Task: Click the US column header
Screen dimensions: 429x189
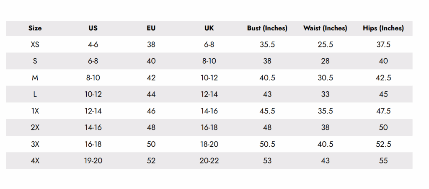Action: coord(93,28)
